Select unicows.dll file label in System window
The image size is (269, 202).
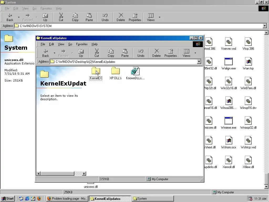pos(91,187)
